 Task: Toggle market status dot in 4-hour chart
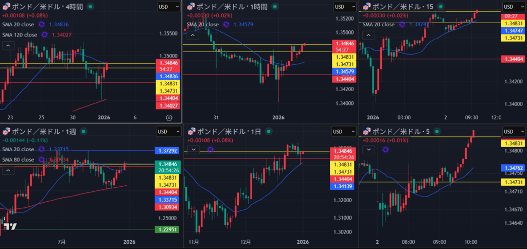point(91,7)
